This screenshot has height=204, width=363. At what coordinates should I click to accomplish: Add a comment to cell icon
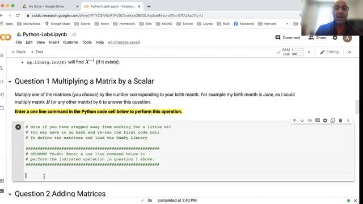318,121
